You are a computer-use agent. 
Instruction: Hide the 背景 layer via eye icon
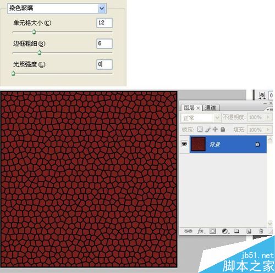184,144
